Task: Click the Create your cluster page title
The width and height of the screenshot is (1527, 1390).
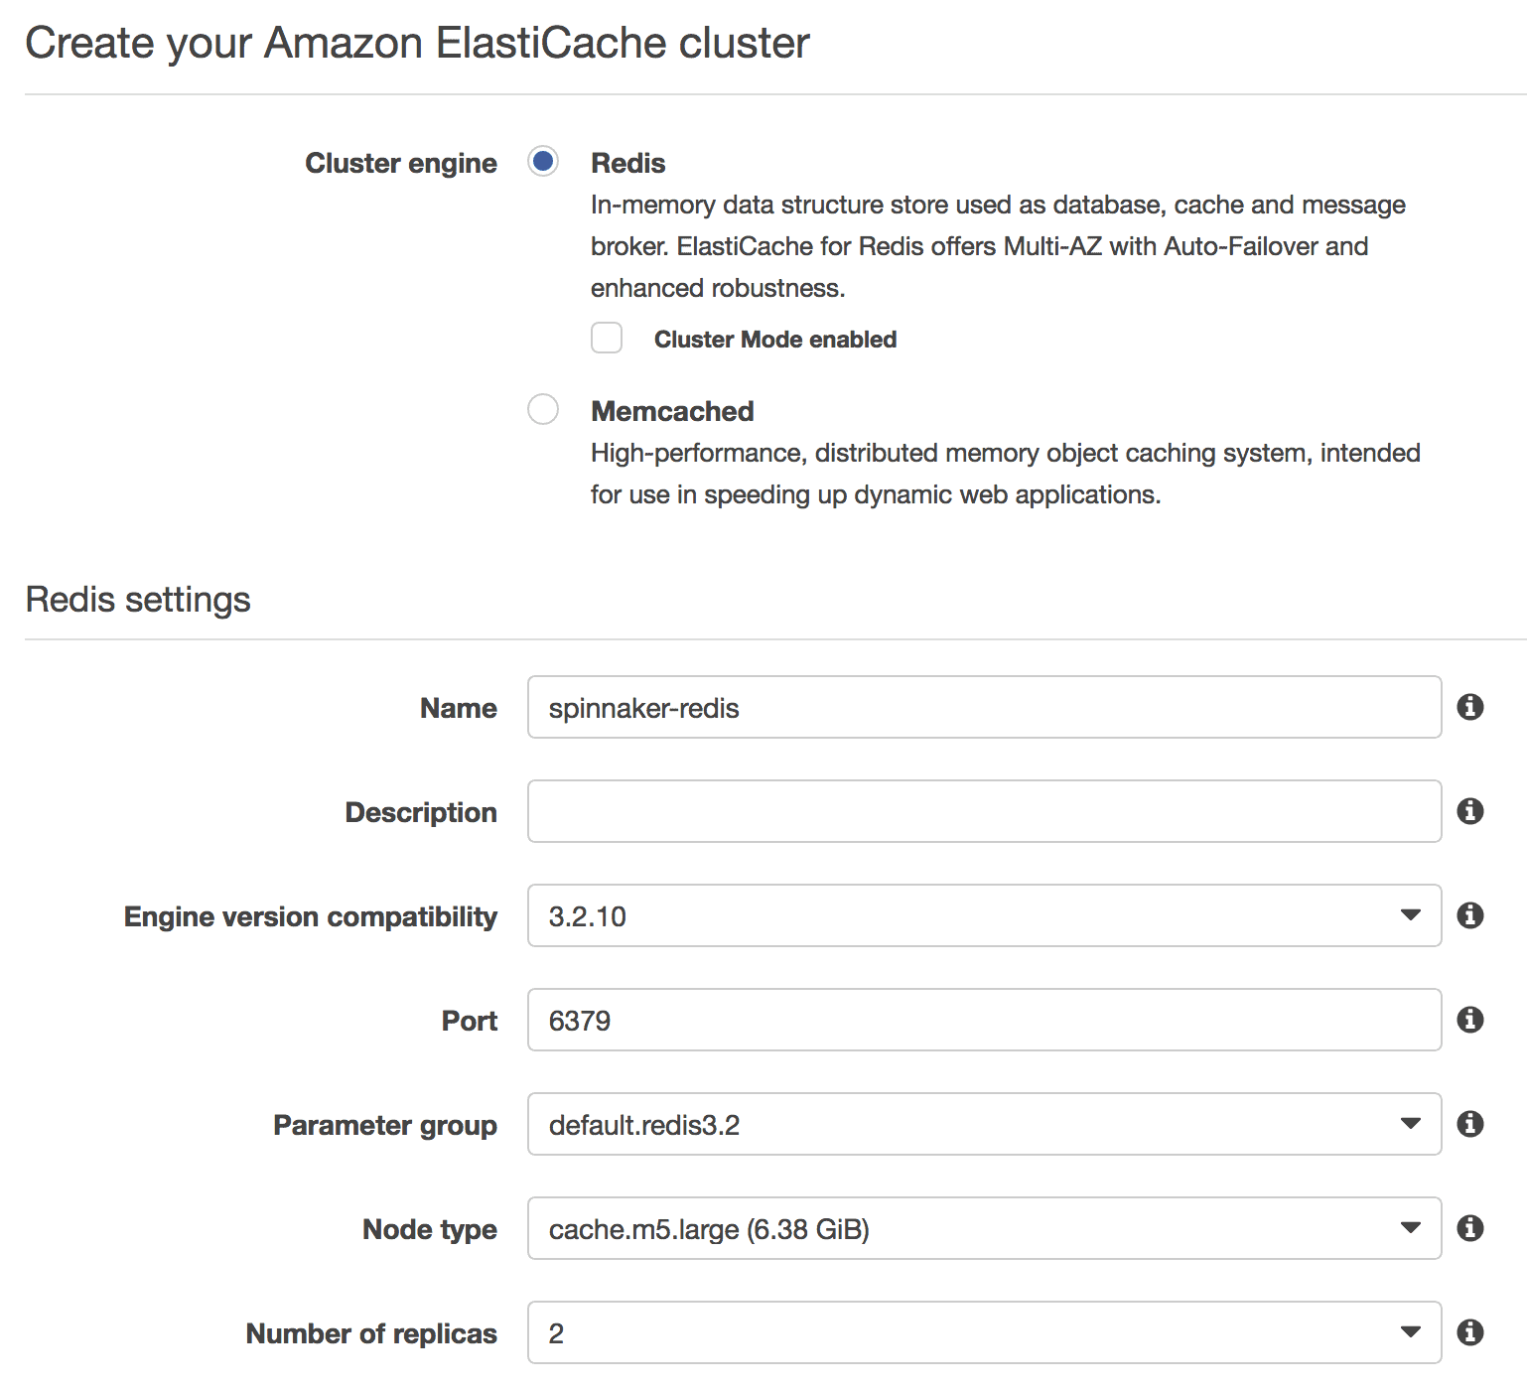Action: click(x=417, y=42)
